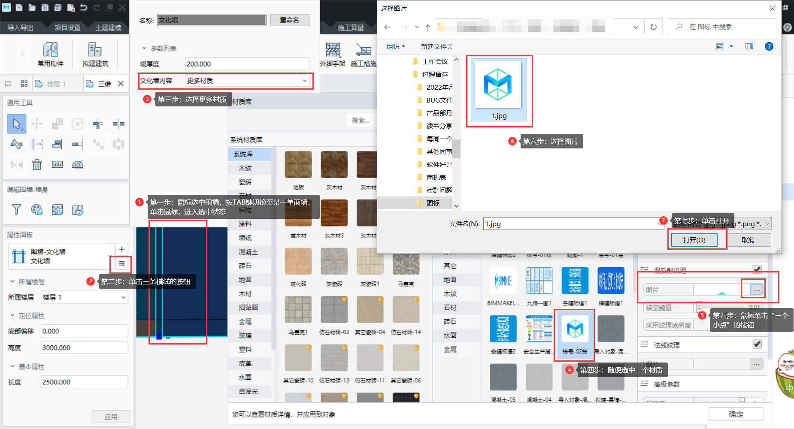Viewport: 794px width, 429px height.
Task: Switch to the 导入导出 ribbon tab
Action: 20,27
